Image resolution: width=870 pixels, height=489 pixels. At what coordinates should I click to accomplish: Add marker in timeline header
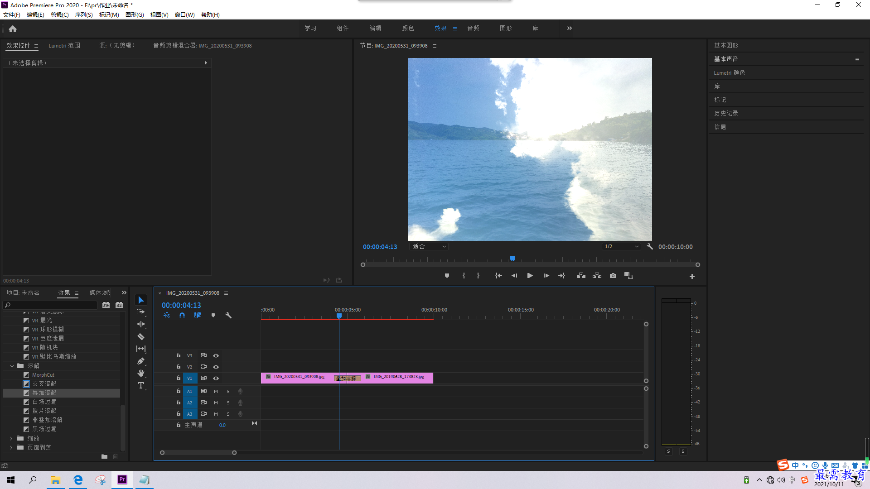pyautogui.click(x=213, y=315)
